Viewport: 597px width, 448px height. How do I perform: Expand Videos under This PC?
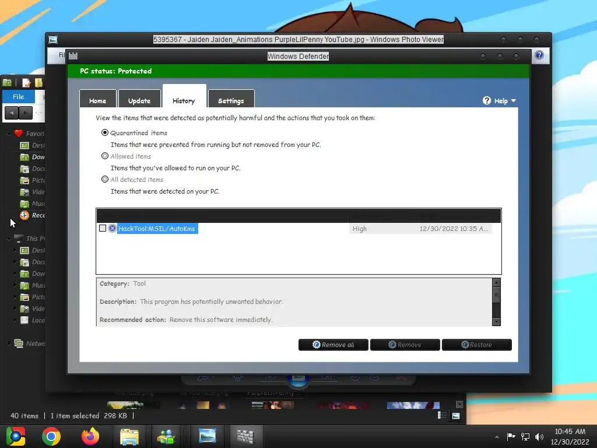(x=15, y=309)
